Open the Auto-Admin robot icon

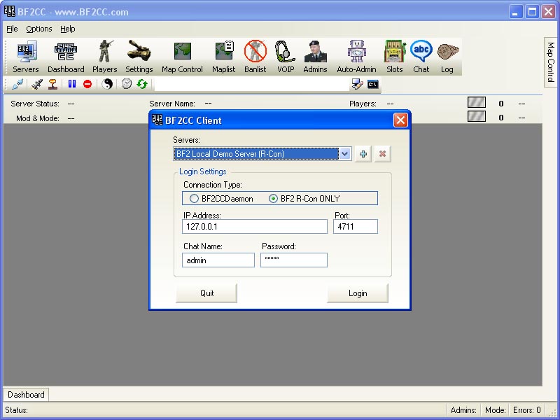(356, 56)
